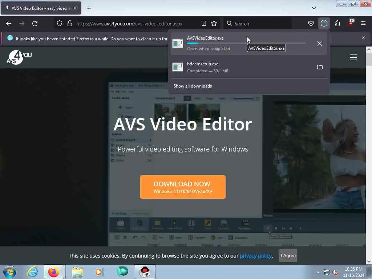This screenshot has width=372, height=279.
Task: Open the AVS4YOU logo home link
Action: pos(19,57)
